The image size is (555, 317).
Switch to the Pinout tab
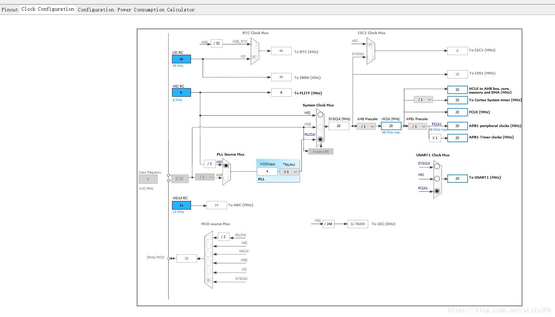[x=10, y=10]
